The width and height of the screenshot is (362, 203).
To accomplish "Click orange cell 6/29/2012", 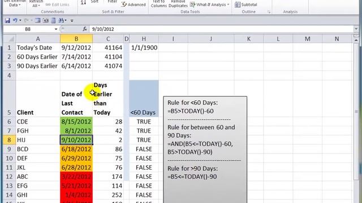I will 76,158.
